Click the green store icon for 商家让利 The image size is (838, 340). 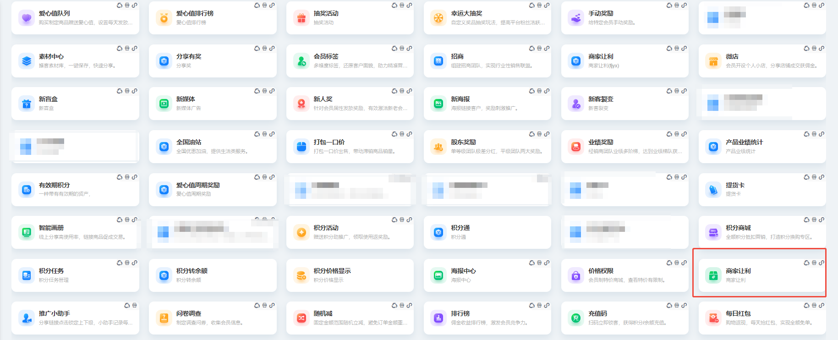pos(713,275)
